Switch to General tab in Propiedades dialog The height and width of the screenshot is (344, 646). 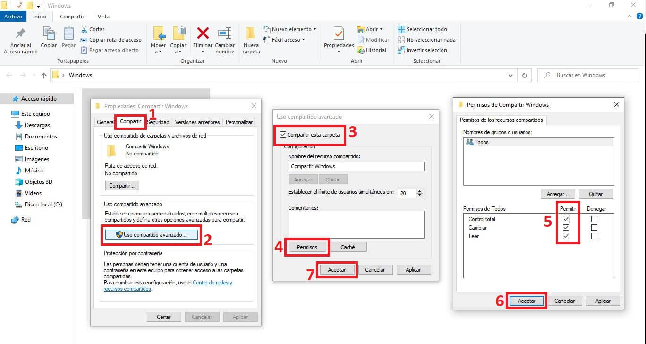[105, 122]
